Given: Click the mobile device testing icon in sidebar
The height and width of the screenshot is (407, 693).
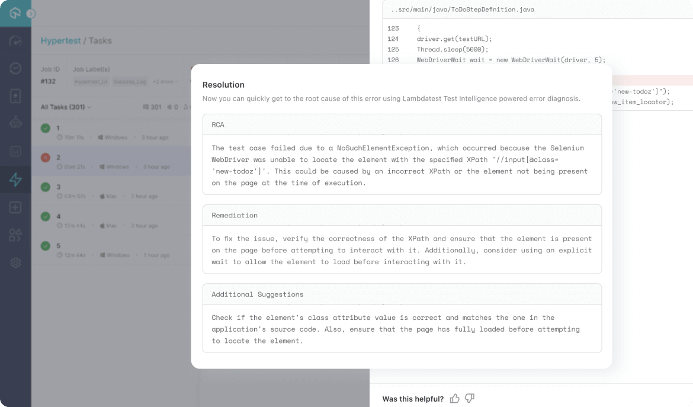Looking at the screenshot, I should (15, 96).
